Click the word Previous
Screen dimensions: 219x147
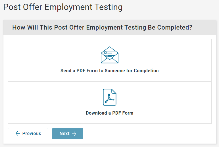[32, 134]
